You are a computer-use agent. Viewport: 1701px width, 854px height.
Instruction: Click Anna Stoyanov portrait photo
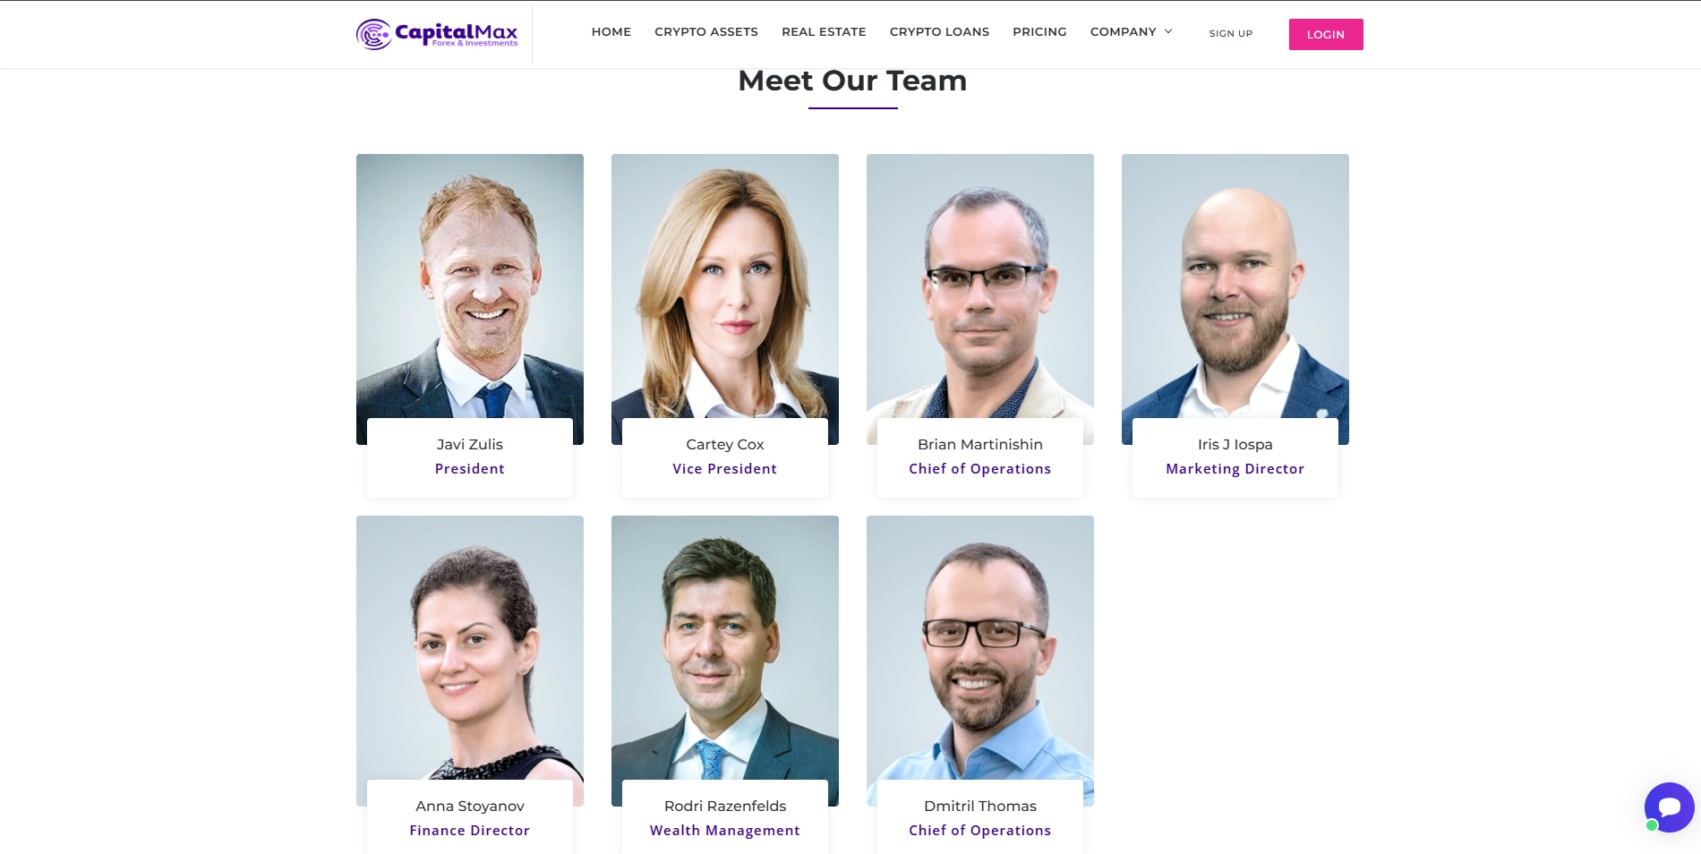(x=470, y=648)
